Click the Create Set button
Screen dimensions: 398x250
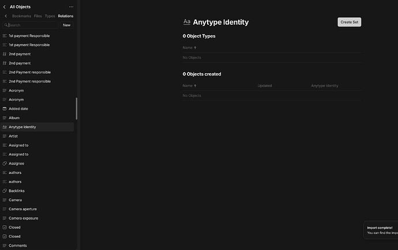350,22
